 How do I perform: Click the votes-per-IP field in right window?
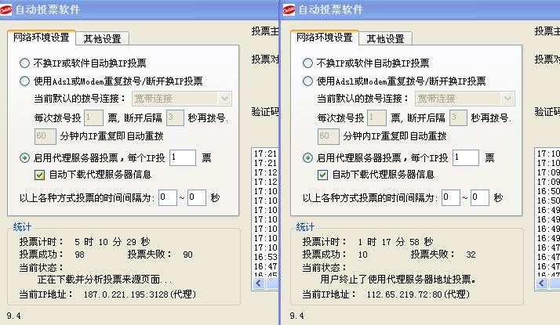tap(465, 157)
